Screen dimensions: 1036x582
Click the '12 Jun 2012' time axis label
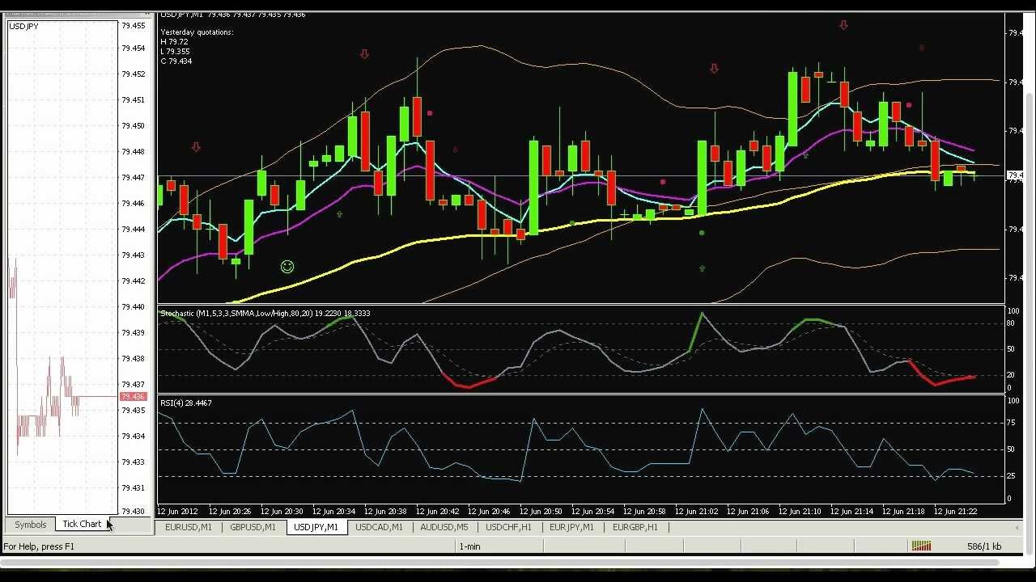(177, 512)
